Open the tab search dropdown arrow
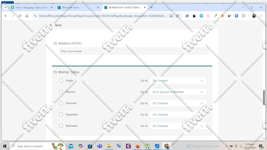Screen dimensions: 267x150 [x=5, y=7]
